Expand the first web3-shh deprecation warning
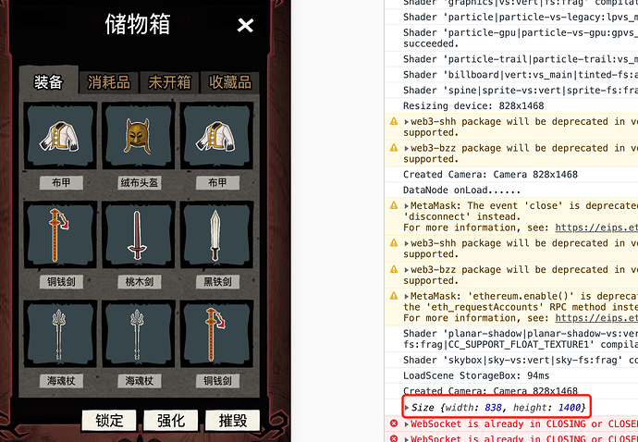Screen dimensions: 638x442 point(406,122)
